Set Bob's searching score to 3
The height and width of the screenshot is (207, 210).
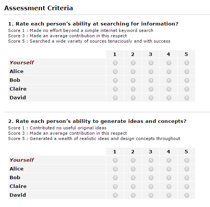pyautogui.click(x=151, y=80)
